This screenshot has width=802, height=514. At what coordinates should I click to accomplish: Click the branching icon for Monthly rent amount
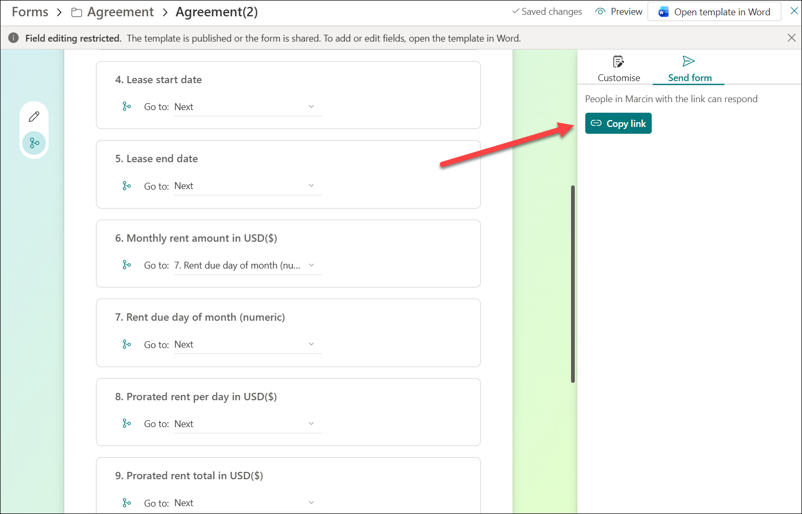127,265
